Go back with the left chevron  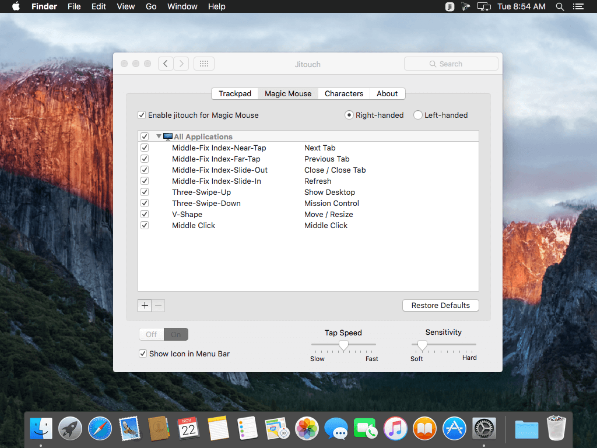coord(166,64)
